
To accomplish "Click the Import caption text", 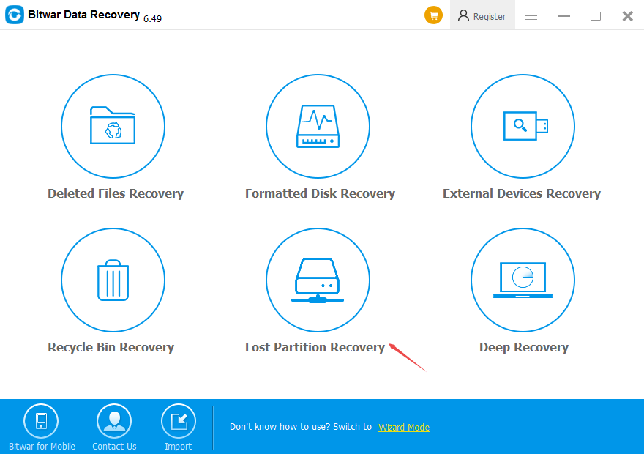I will 179,446.
